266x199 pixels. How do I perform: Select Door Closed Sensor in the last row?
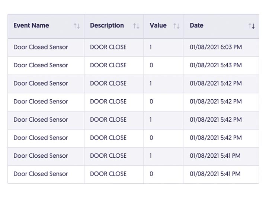tap(41, 174)
